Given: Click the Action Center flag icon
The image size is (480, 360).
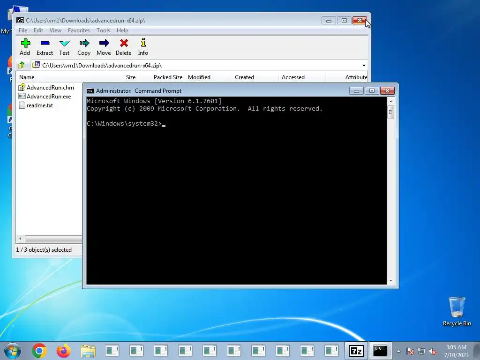Looking at the screenshot, I should [x=410, y=352].
